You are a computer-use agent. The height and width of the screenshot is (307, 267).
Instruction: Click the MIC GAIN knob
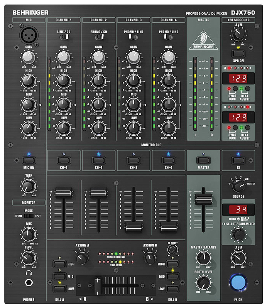[x=29, y=57]
